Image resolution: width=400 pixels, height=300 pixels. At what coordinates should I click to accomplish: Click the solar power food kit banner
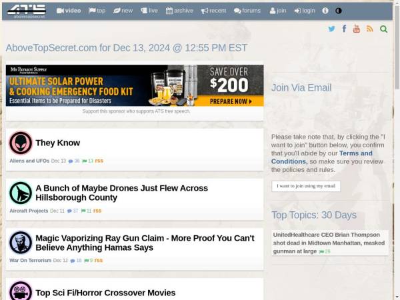point(135,85)
